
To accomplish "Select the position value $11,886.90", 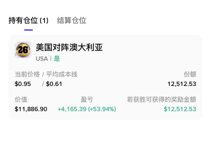I will click(x=31, y=109).
